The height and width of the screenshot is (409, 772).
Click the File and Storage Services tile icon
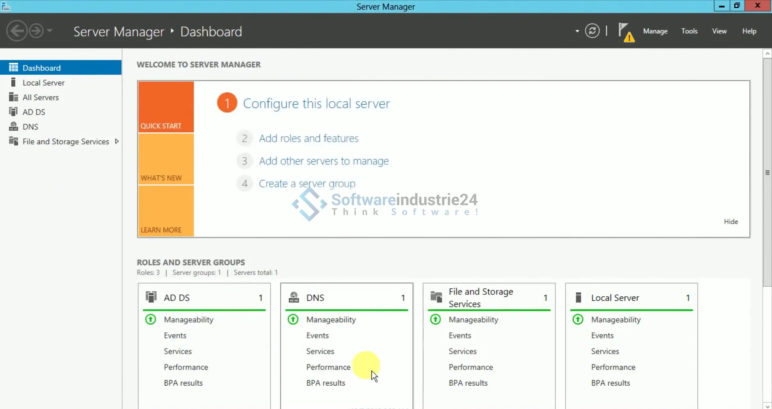[x=436, y=297]
